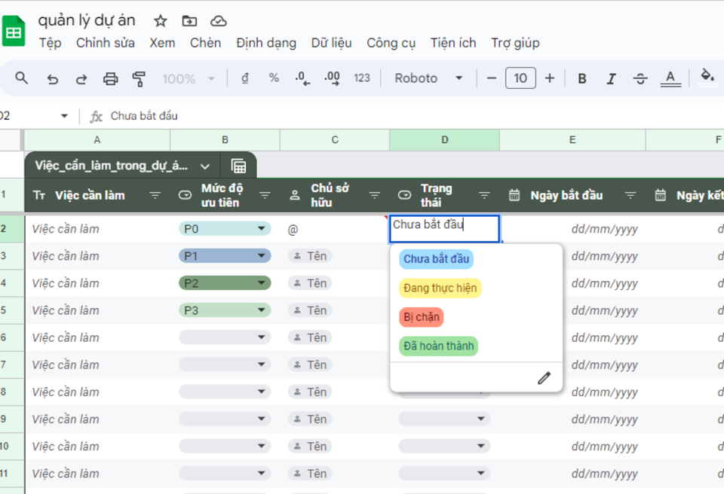Open the cloud save status icon
Screen dimensions: 724x494
pos(218,21)
